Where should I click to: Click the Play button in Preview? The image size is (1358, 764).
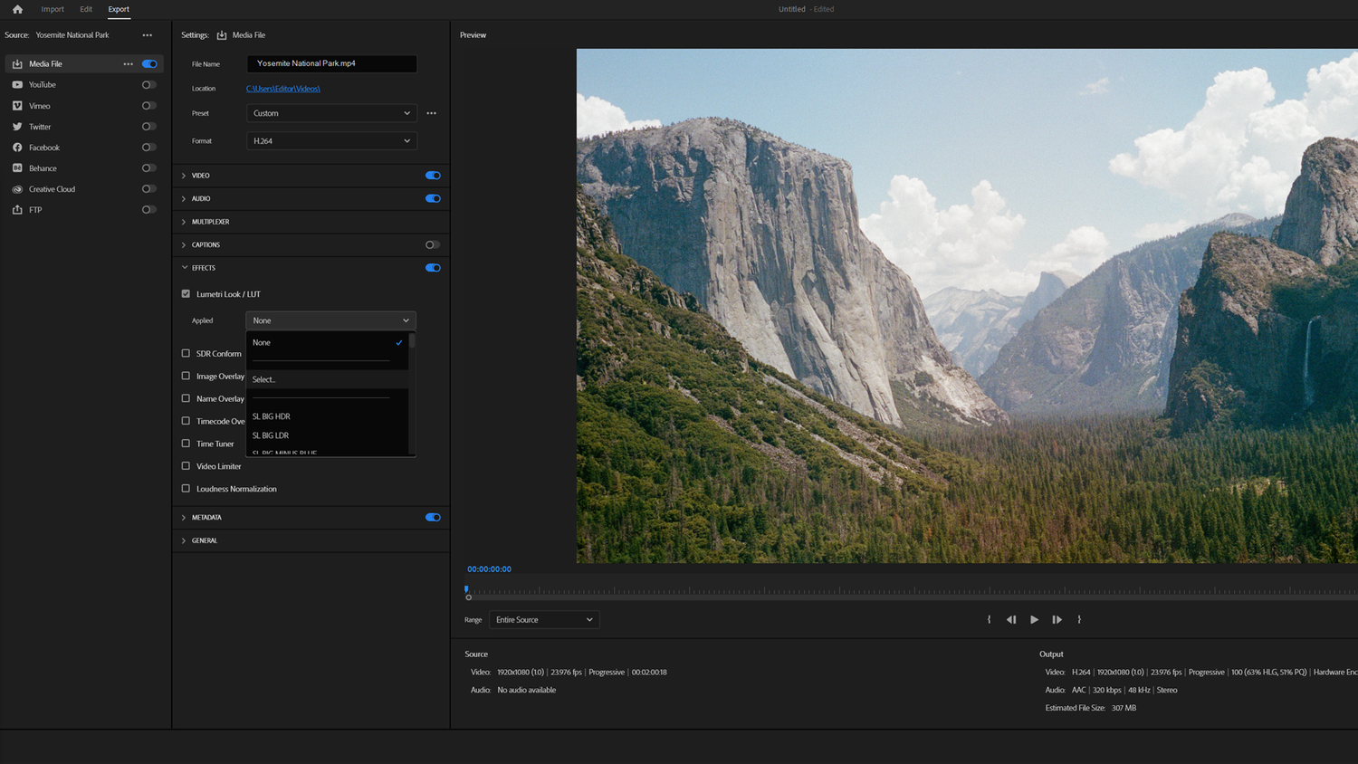coord(1034,619)
